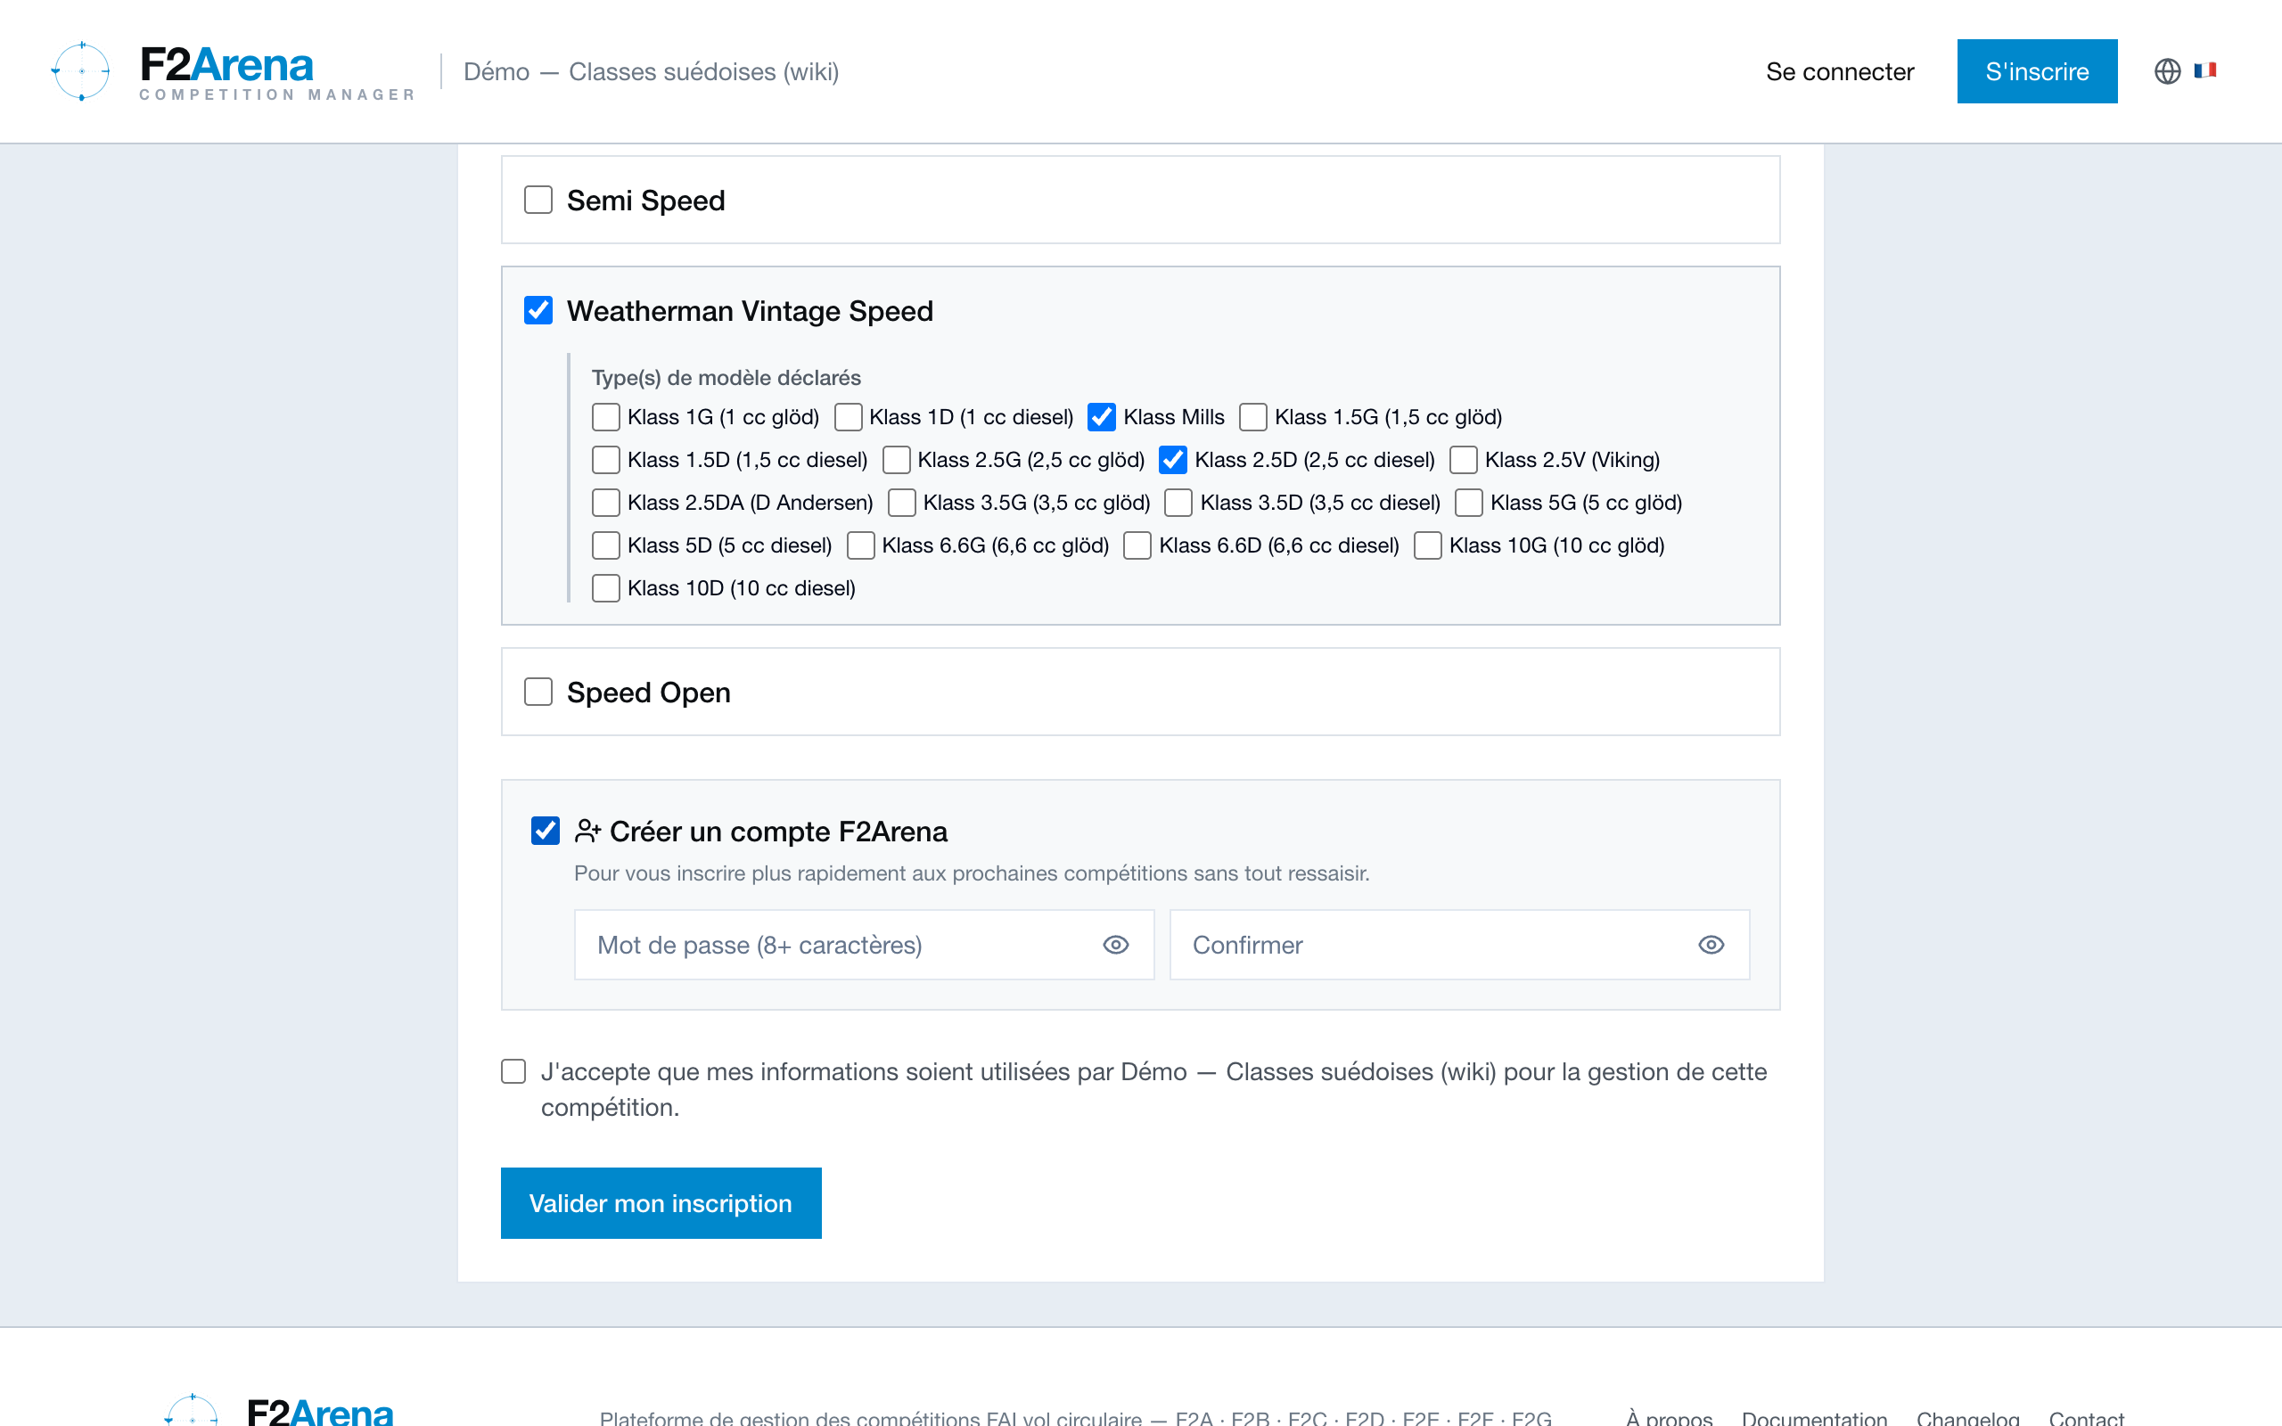
Task: Click the add-user icon beside Créer un compte F2Arena
Action: coord(587,831)
